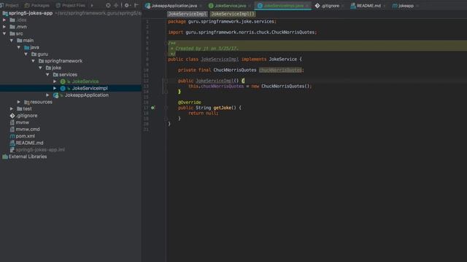467x262 pixels.
Task: Expand the JokeService interface node
Action: [x=55, y=82]
